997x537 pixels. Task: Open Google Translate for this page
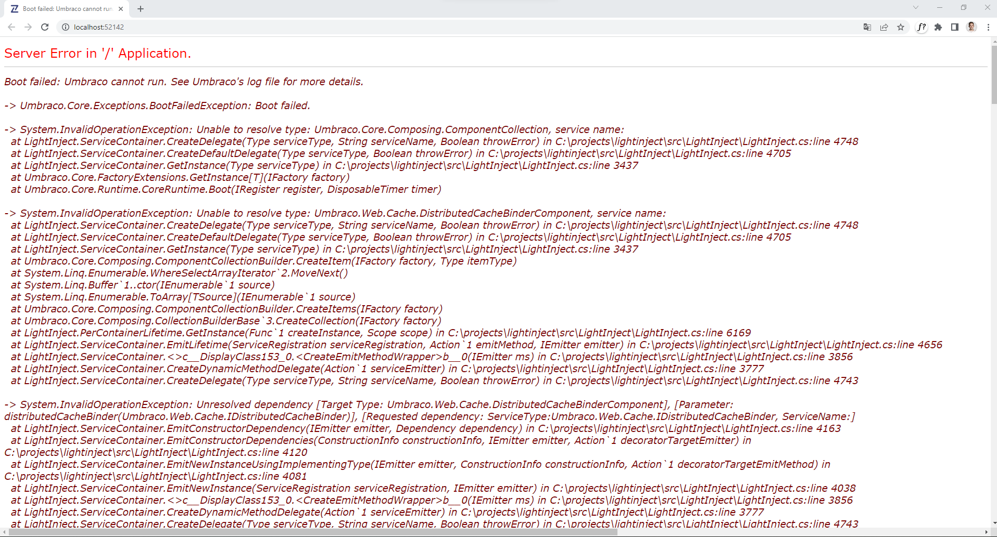[867, 27]
